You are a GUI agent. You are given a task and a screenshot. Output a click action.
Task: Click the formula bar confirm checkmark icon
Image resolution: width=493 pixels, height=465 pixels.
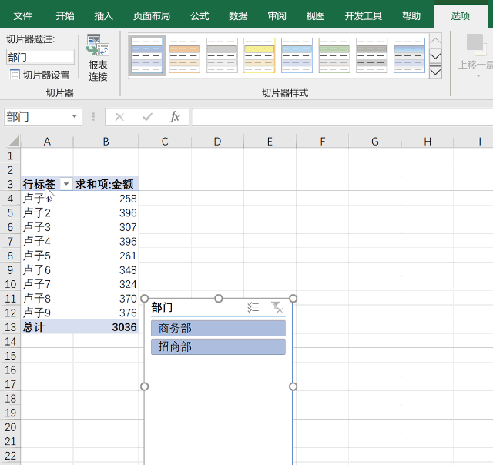[147, 117]
